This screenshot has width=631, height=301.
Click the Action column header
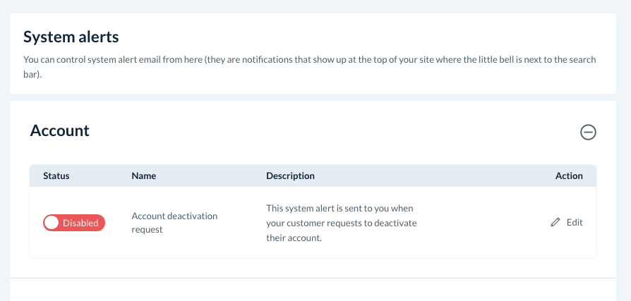pos(569,176)
